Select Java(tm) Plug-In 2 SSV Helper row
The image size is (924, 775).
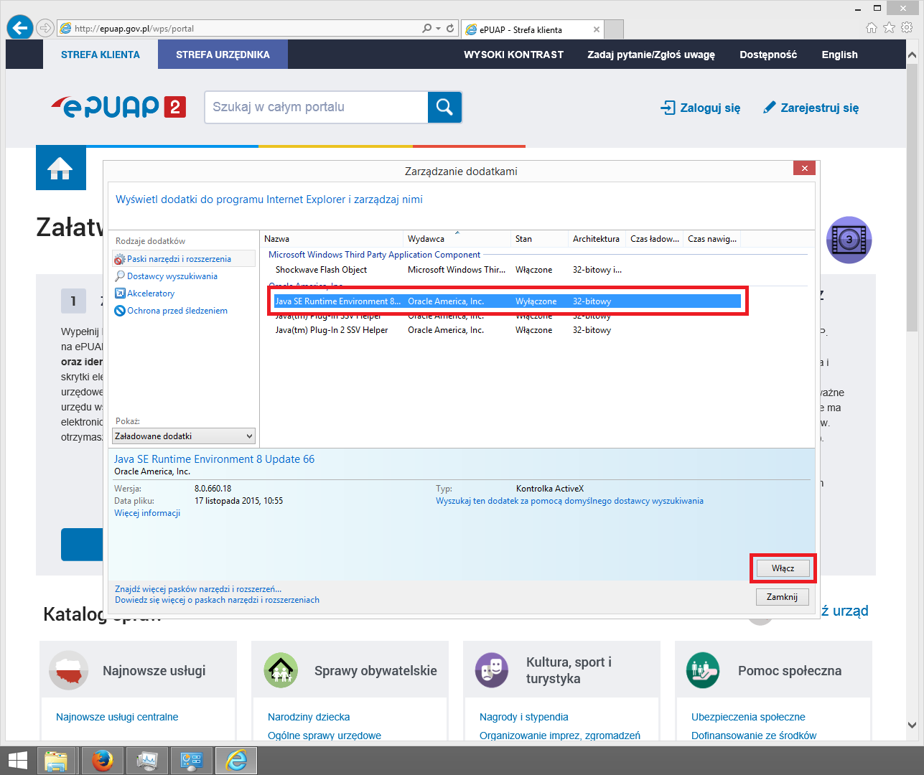(506, 330)
